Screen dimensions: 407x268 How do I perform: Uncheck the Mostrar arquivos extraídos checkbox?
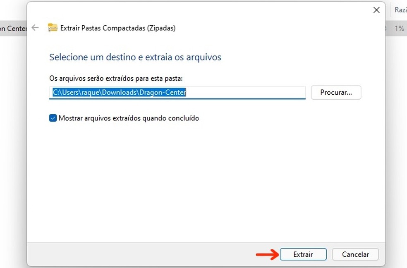[53, 118]
